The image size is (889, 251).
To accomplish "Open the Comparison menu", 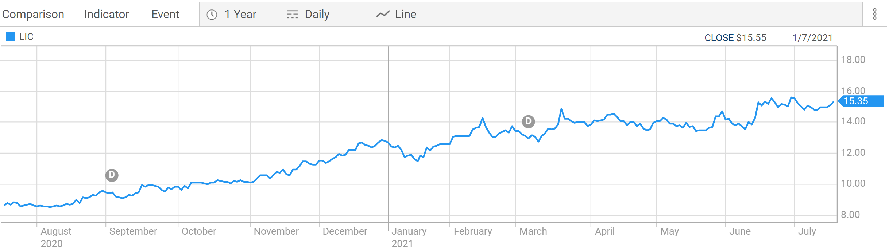I will pyautogui.click(x=33, y=14).
